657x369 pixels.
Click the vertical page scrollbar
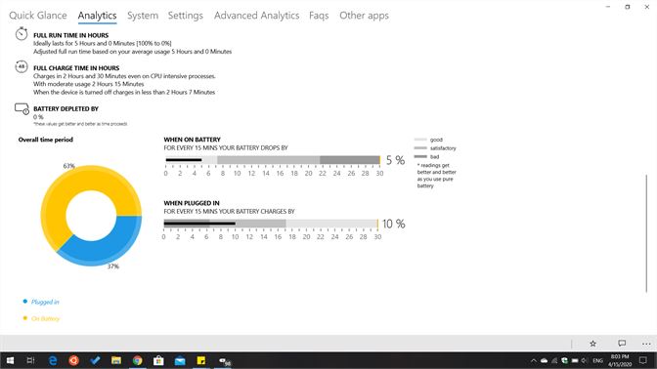pos(645,233)
